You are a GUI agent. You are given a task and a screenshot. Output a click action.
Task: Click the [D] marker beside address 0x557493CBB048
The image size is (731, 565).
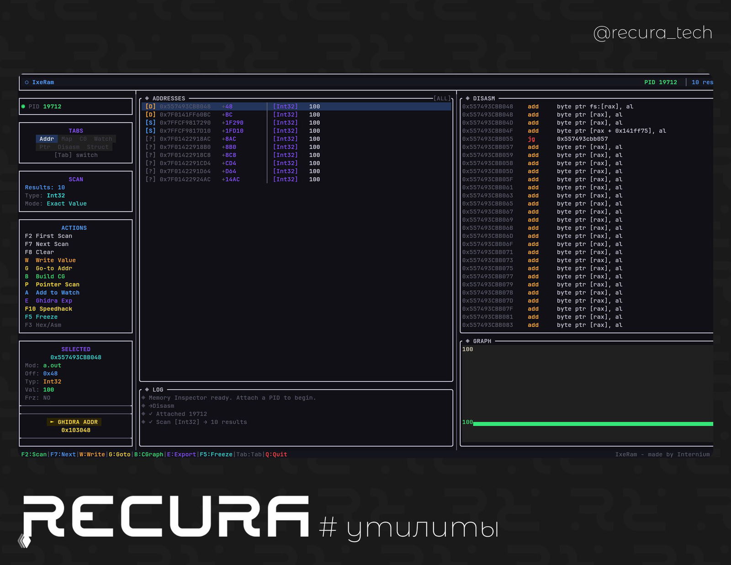pyautogui.click(x=150, y=106)
